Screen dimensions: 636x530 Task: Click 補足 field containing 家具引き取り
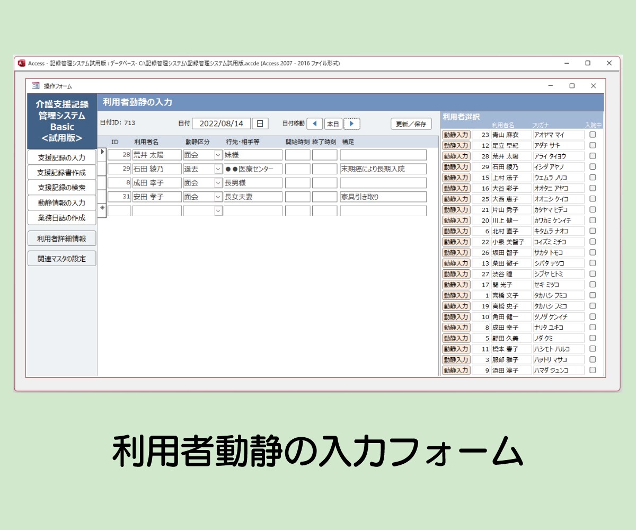(x=383, y=197)
